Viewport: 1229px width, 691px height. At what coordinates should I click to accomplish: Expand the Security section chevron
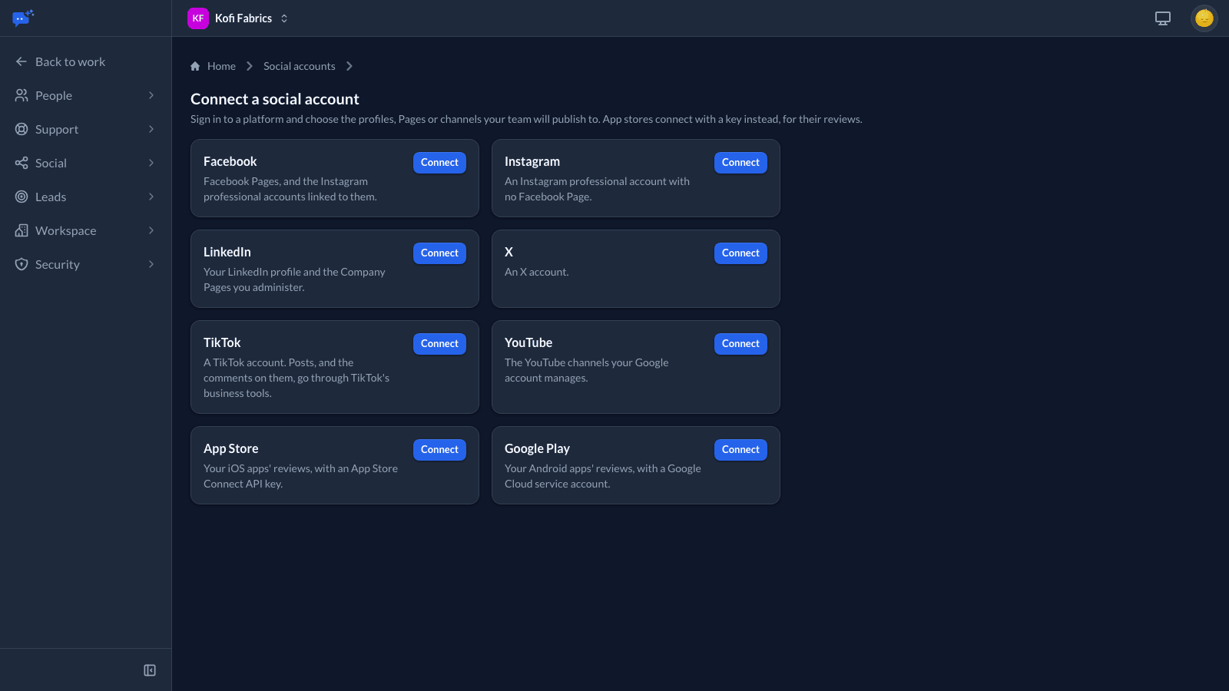[x=151, y=264]
